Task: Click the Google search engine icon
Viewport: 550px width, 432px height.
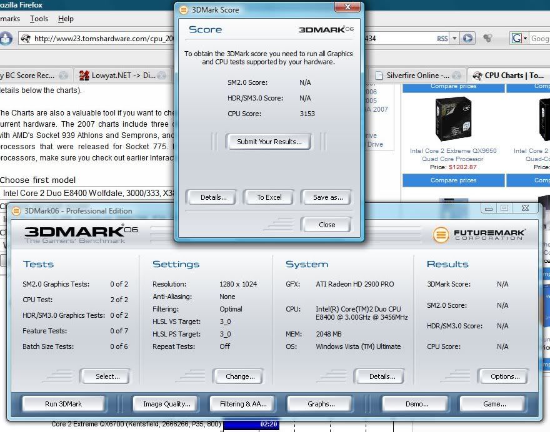Action: (518, 39)
